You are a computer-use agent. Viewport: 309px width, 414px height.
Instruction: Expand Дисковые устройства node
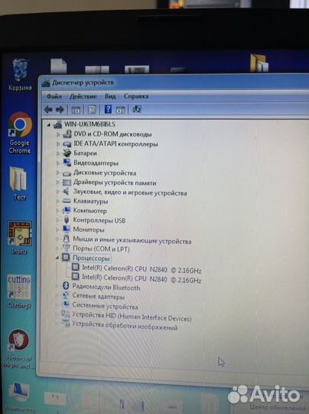(x=57, y=173)
